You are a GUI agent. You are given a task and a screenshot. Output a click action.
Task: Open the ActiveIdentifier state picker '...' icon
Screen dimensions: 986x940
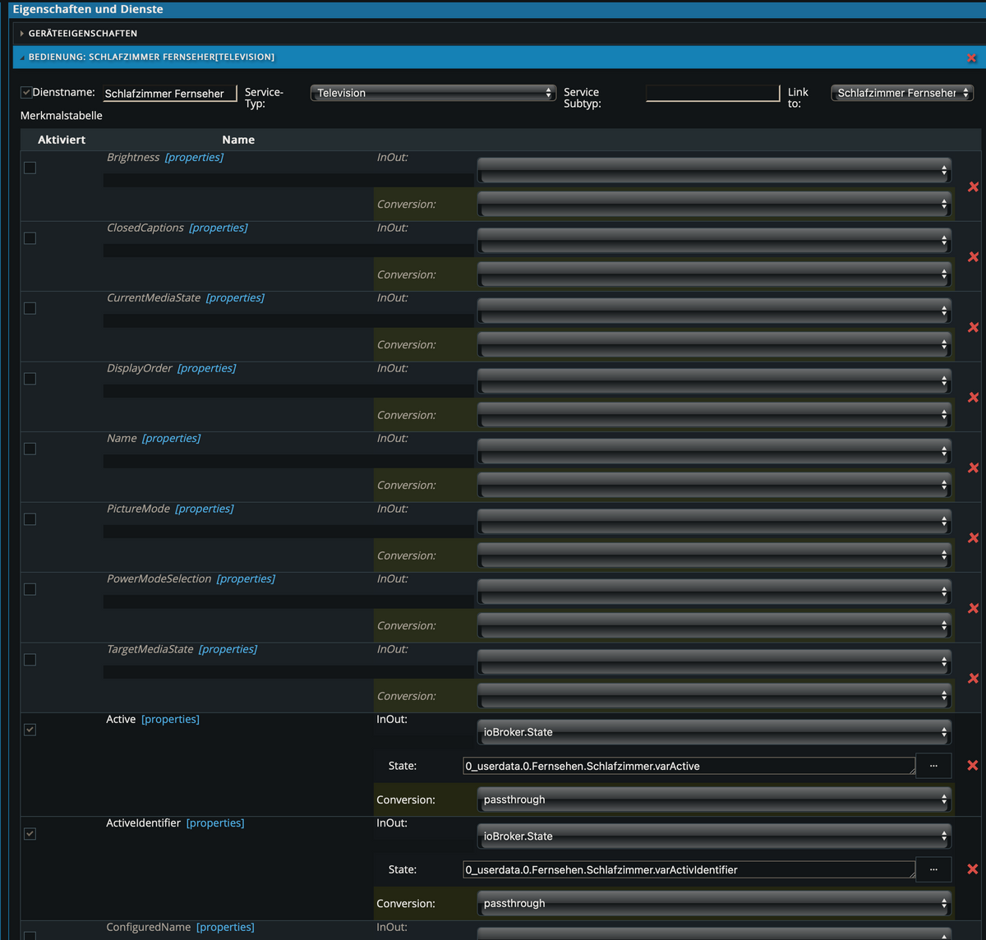tap(933, 869)
